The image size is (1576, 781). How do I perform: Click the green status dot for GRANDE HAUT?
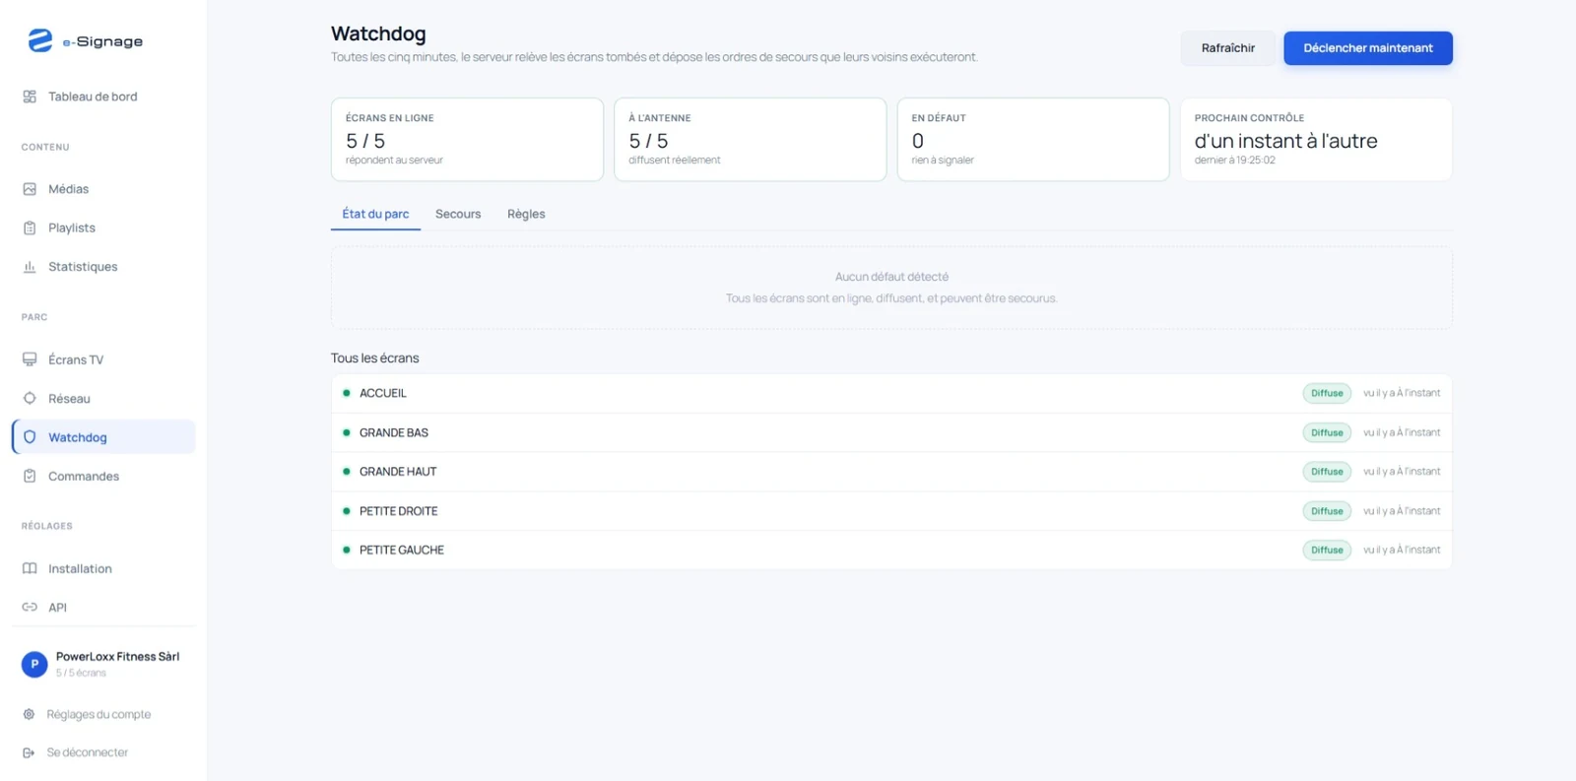point(347,472)
